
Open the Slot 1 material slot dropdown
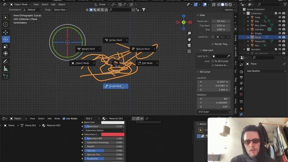pos(93,119)
